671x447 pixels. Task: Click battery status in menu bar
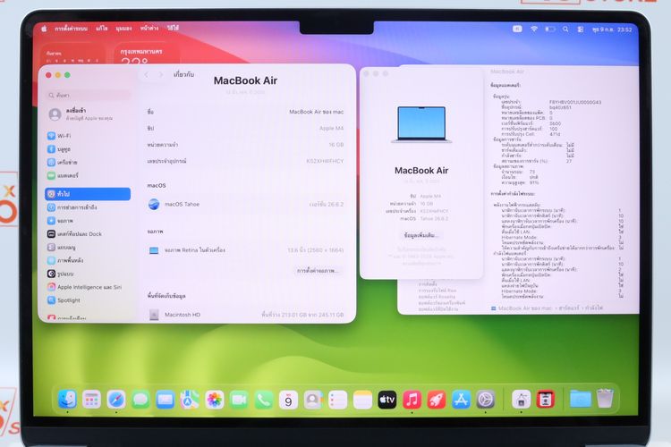point(550,30)
